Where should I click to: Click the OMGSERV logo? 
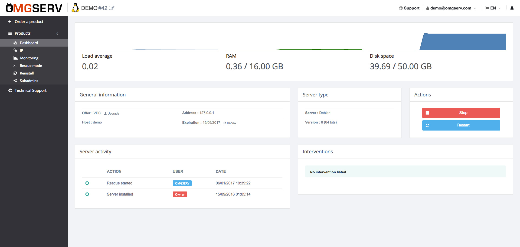point(34,8)
